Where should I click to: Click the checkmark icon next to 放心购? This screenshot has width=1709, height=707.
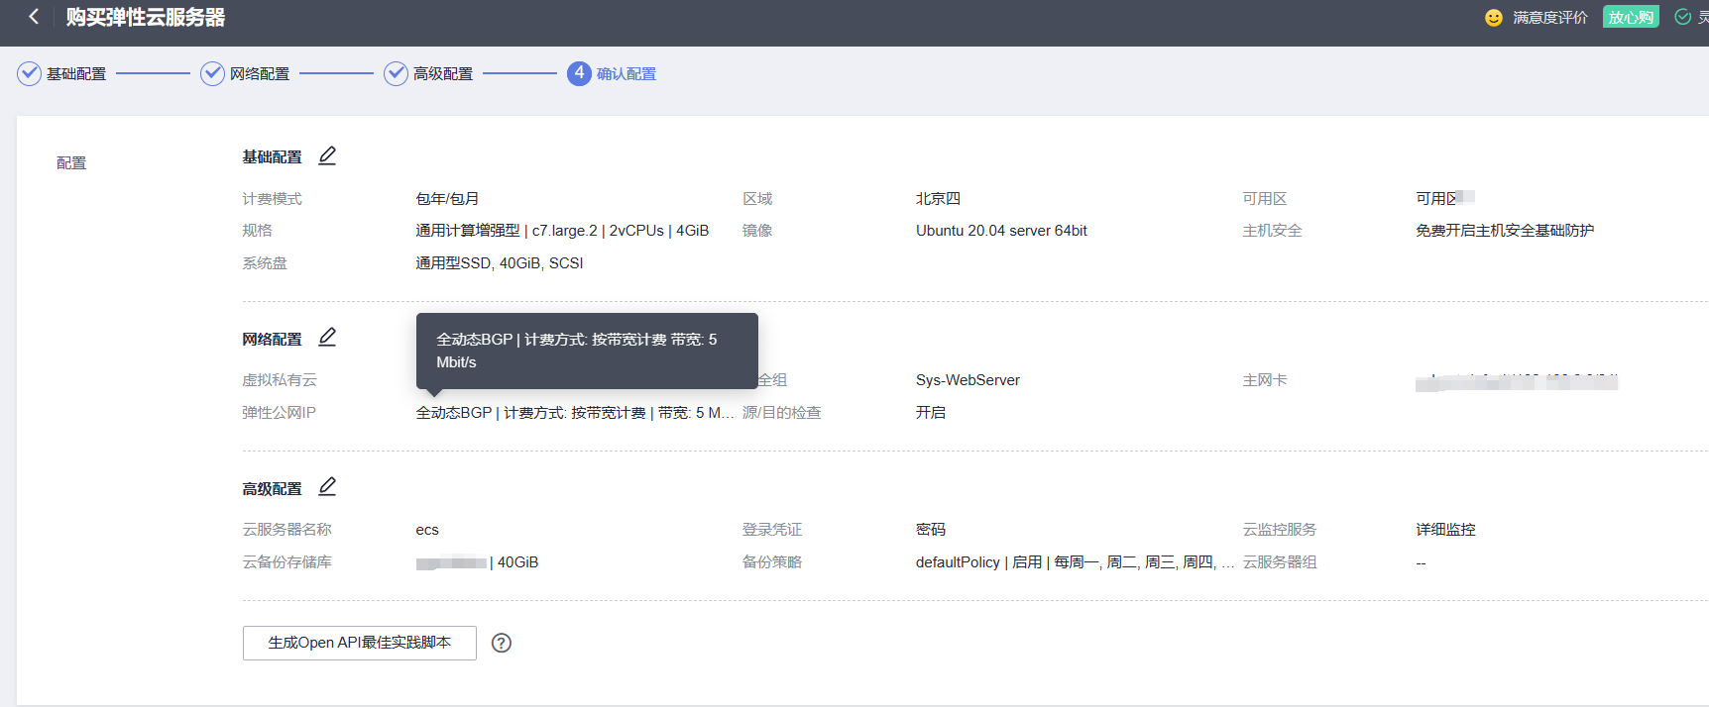(1682, 17)
